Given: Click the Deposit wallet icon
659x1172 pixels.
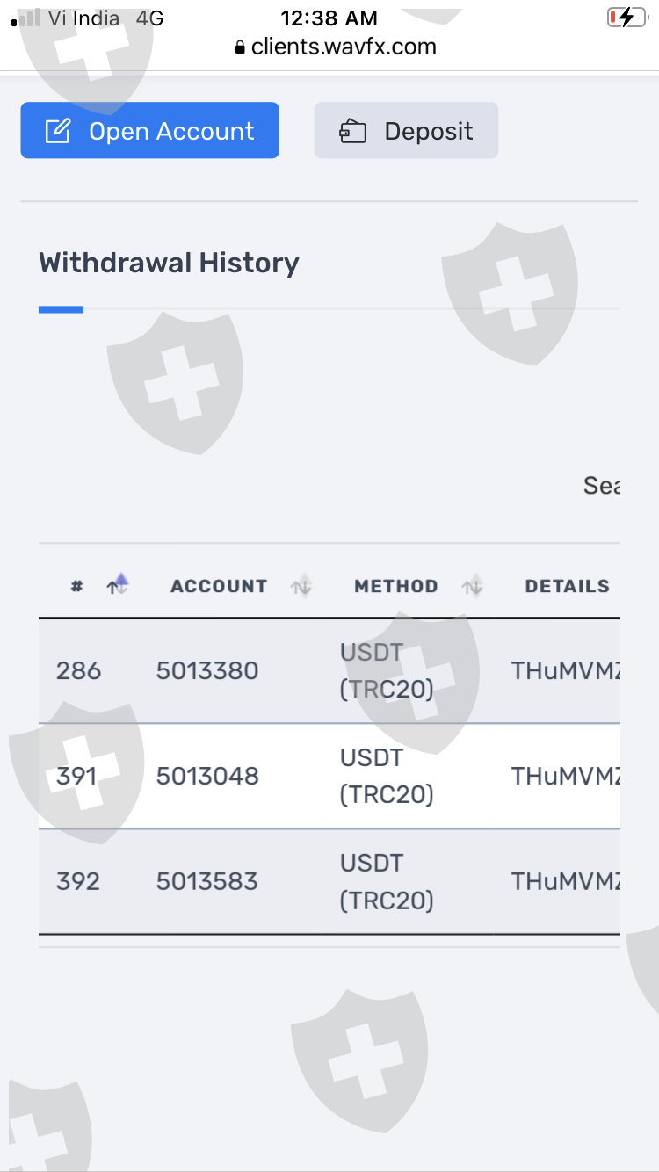Looking at the screenshot, I should click(x=352, y=132).
